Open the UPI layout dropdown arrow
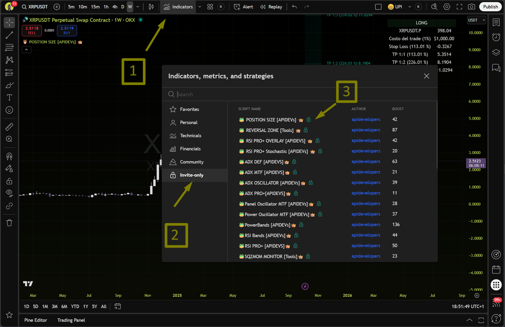Screen dimensions: 505x327 pos(410,7)
